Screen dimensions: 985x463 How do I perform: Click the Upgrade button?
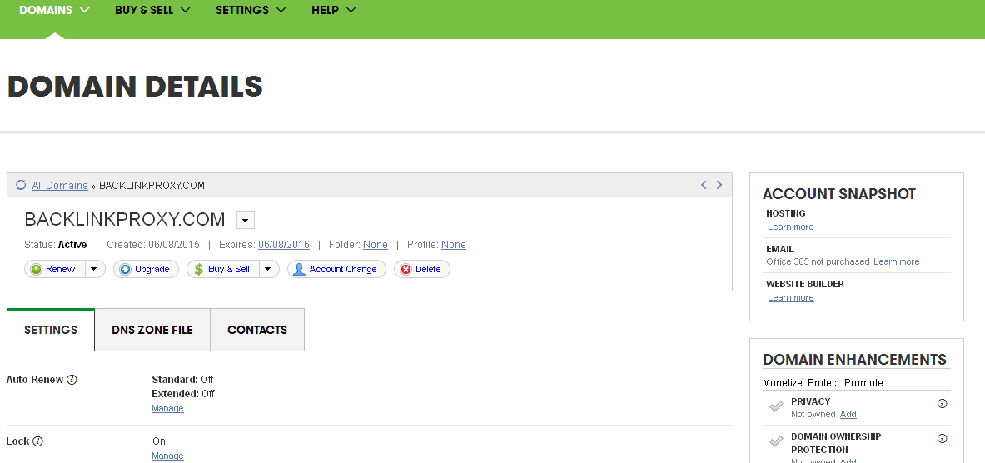tap(146, 269)
